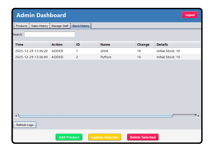
Task: Switch to the Products tab
Action: tap(22, 26)
